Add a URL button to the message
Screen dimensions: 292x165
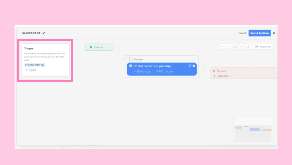pyautogui.click(x=164, y=71)
